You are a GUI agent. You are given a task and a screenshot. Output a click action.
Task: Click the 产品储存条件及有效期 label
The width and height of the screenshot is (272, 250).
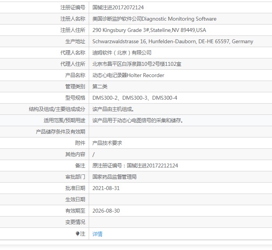(x=61, y=132)
